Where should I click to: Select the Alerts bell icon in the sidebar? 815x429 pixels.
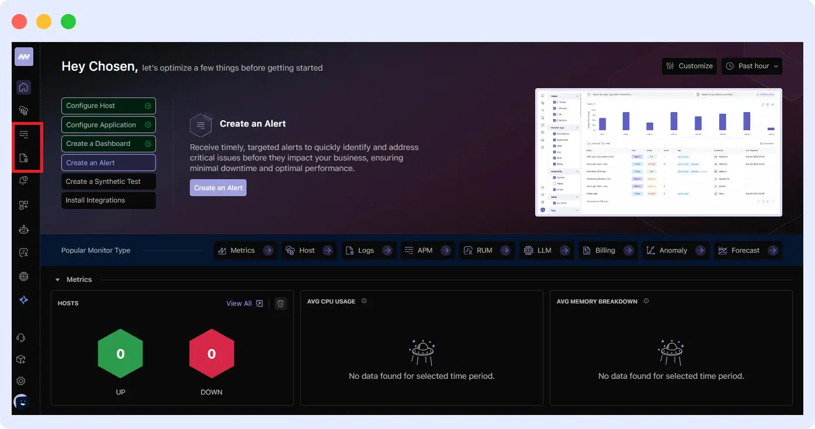coord(23,180)
